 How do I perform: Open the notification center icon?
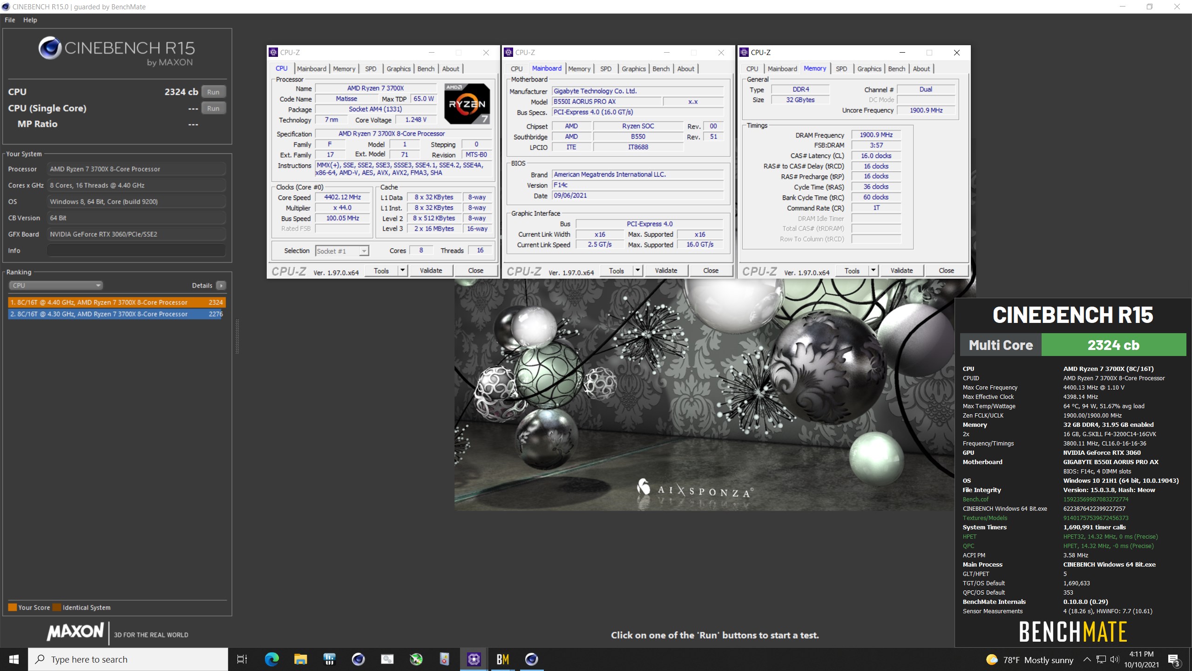1174,659
